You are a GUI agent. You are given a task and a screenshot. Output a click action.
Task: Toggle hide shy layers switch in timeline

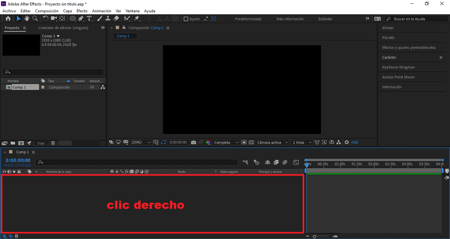pos(268,162)
